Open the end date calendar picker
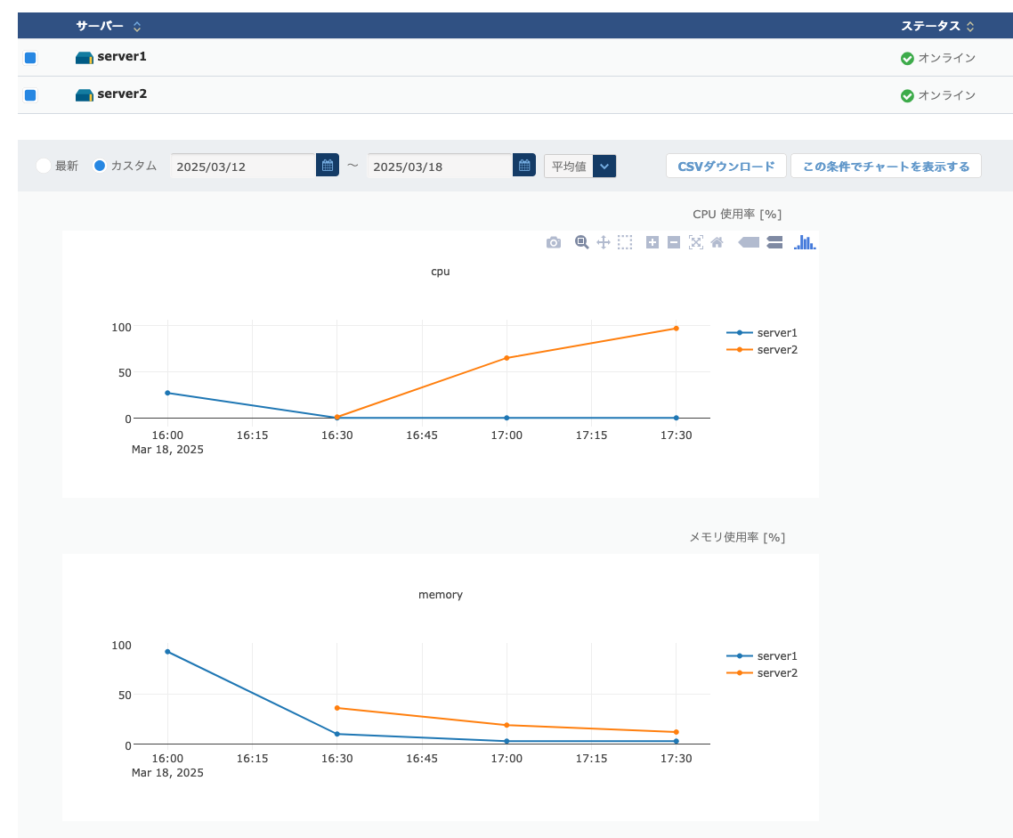 click(524, 166)
